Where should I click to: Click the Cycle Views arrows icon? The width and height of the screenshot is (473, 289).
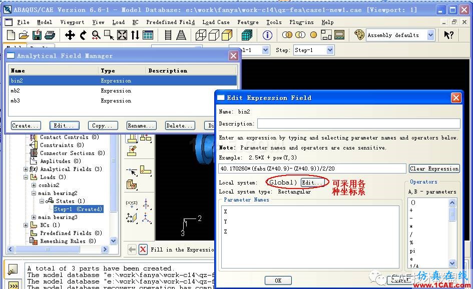click(x=135, y=35)
